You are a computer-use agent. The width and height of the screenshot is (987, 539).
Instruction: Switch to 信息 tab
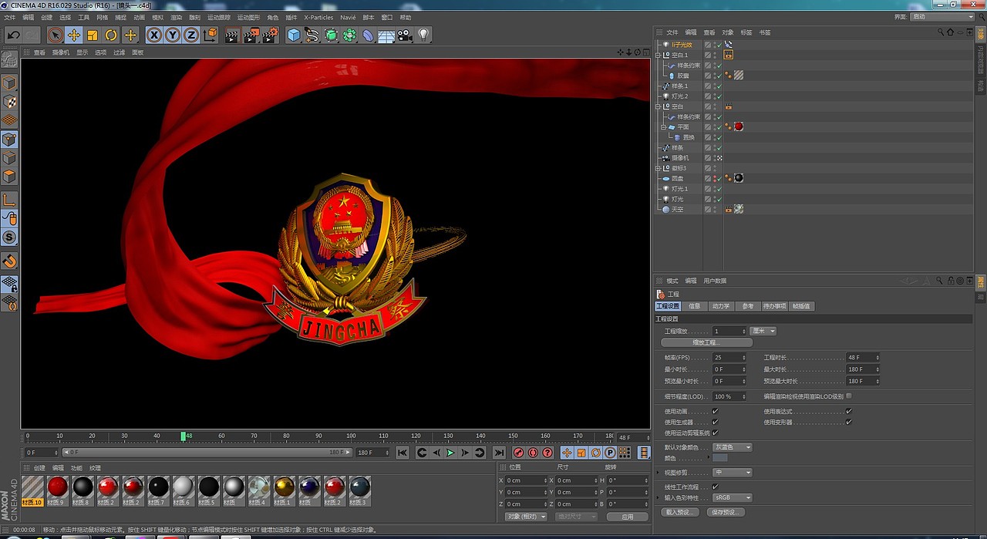pos(695,306)
